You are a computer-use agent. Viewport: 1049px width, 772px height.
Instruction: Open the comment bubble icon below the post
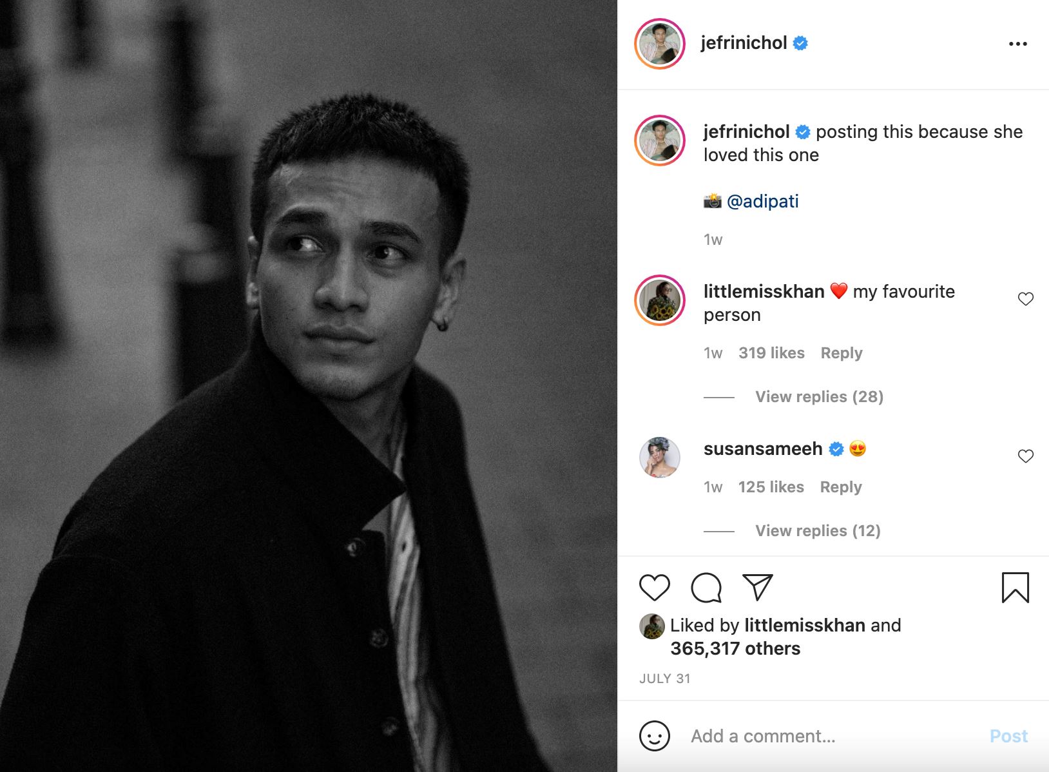coord(707,588)
